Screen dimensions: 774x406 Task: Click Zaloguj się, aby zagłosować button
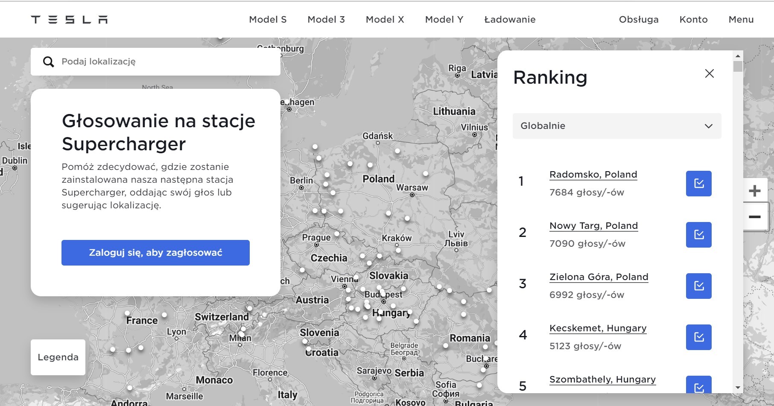(155, 253)
